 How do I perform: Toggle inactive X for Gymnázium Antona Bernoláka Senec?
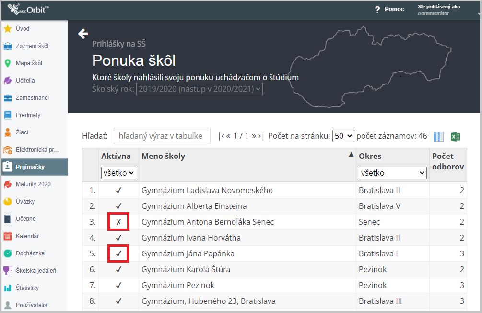(118, 222)
